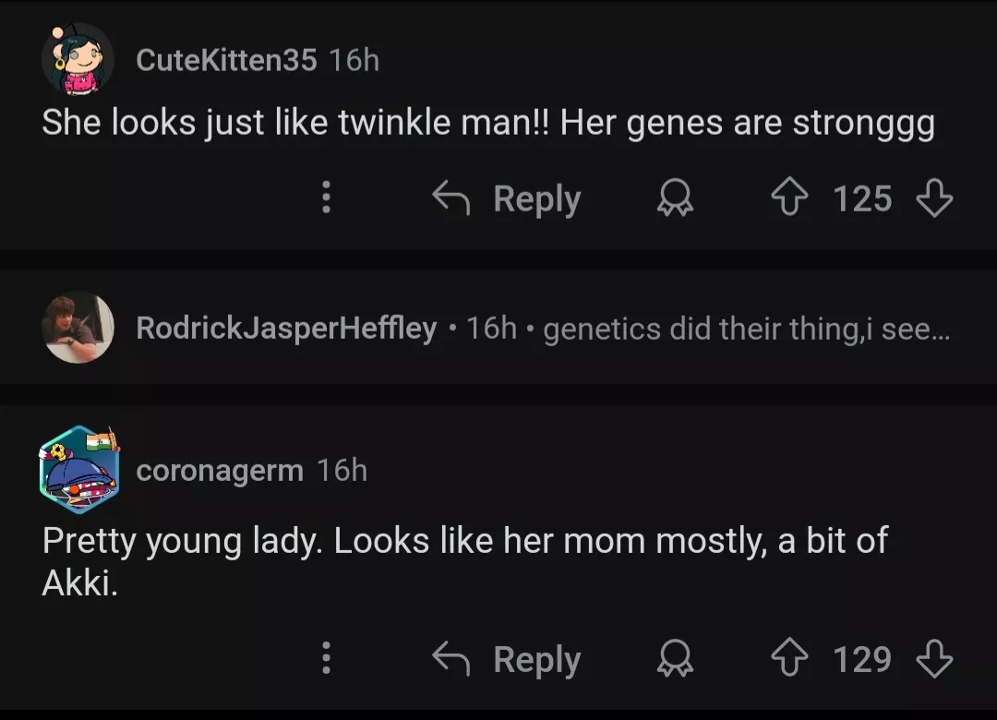Open RodrickJasperHeffley username link
The width and height of the screenshot is (997, 720).
tap(286, 328)
